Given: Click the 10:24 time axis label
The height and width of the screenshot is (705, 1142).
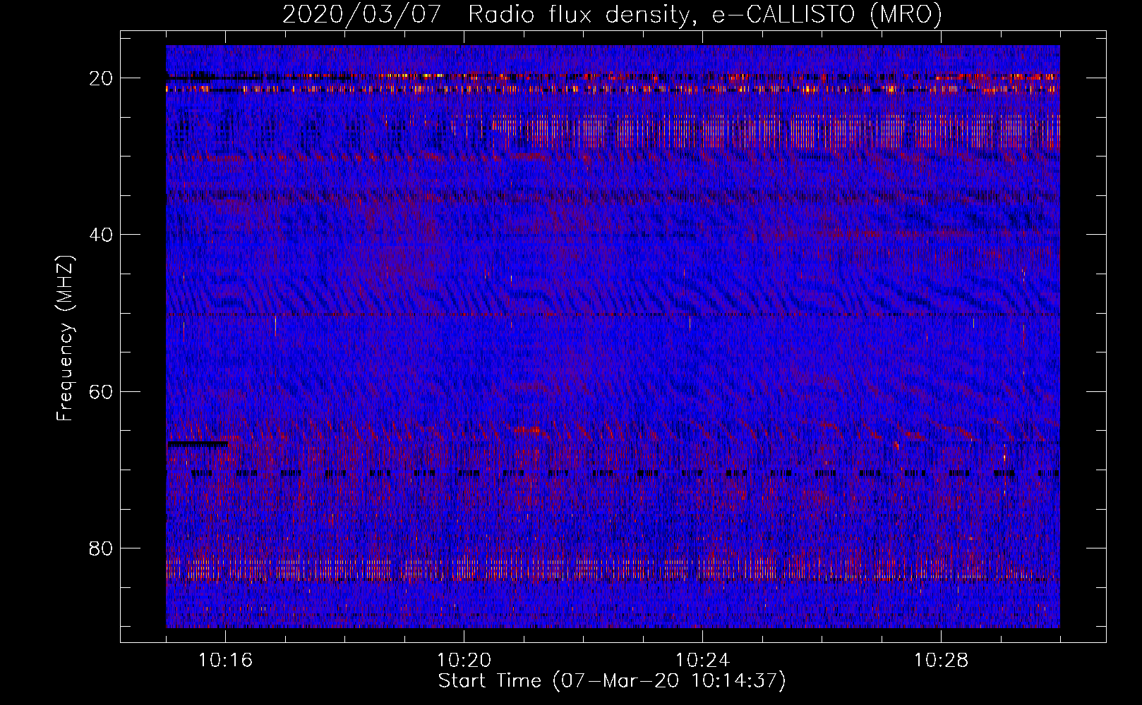Looking at the screenshot, I should coord(702,660).
